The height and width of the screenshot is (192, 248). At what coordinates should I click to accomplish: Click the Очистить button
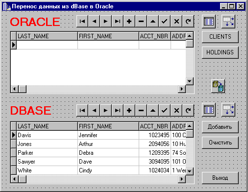(x=220, y=143)
